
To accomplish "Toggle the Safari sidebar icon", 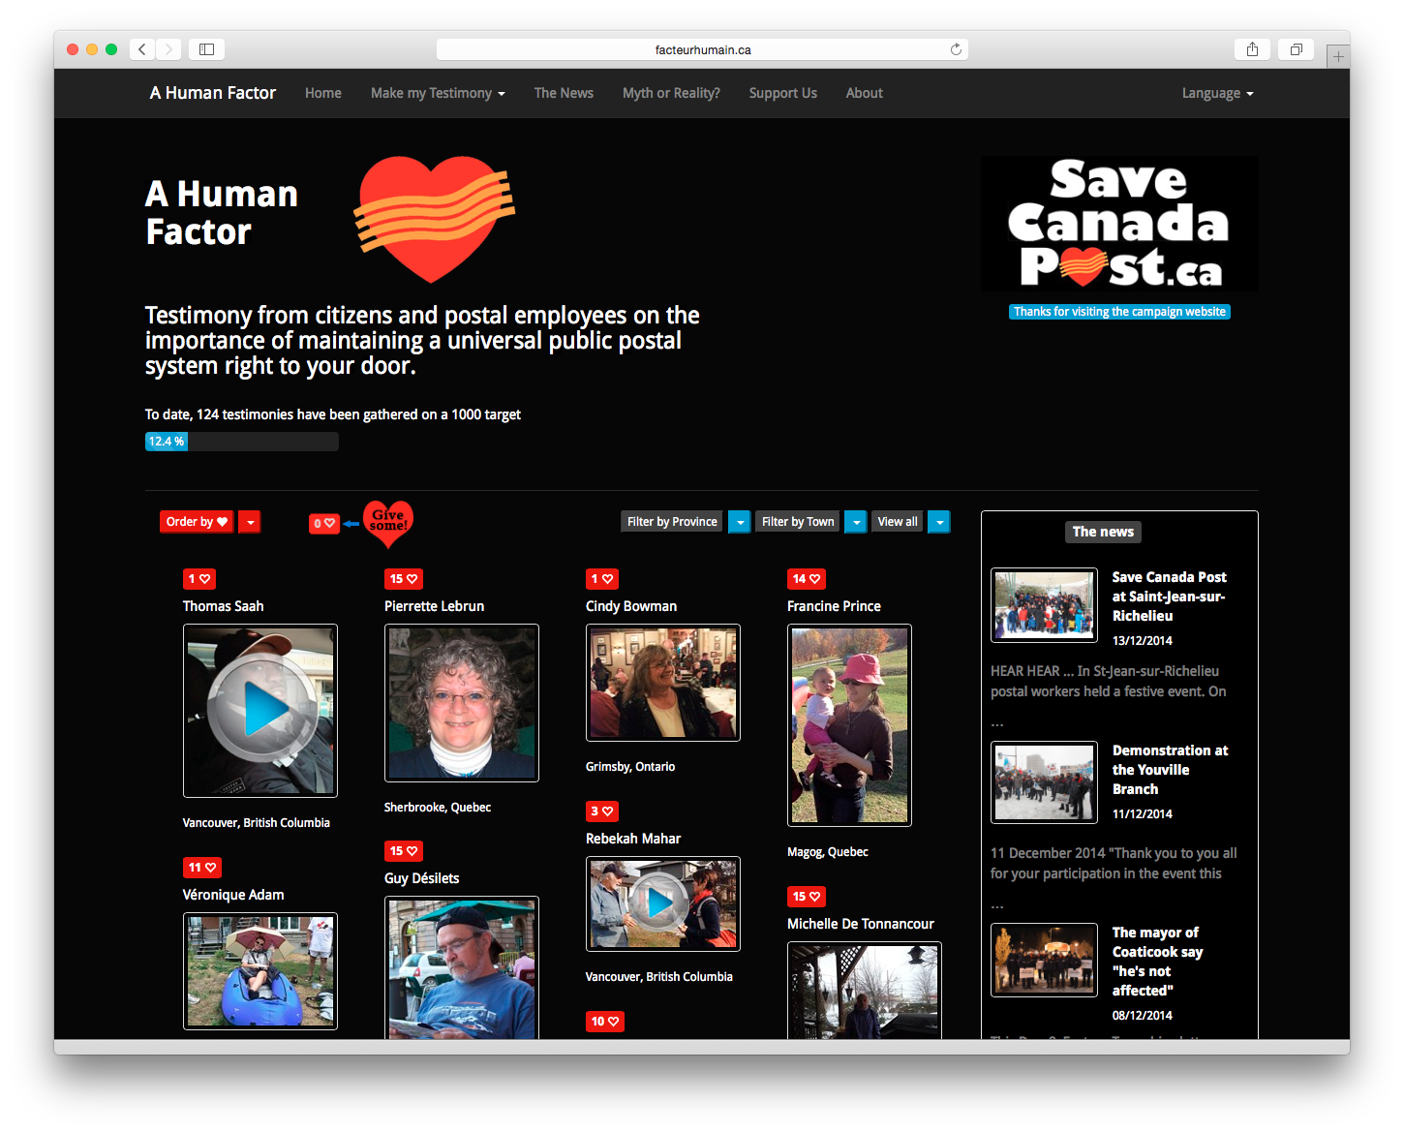I will point(206,49).
